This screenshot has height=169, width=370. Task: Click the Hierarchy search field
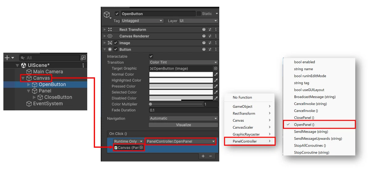49,58
